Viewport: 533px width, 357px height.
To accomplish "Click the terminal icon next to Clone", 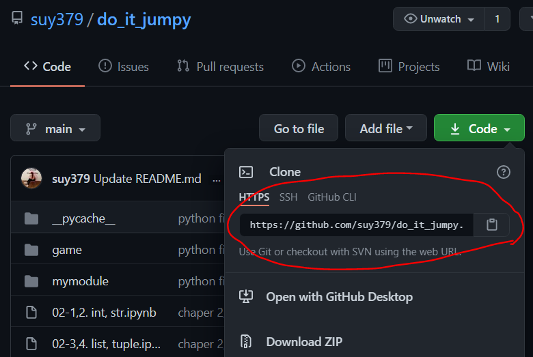I will point(246,172).
